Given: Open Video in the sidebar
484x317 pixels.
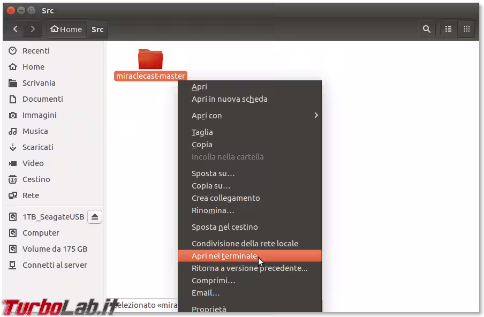Looking at the screenshot, I should click(x=53, y=163).
